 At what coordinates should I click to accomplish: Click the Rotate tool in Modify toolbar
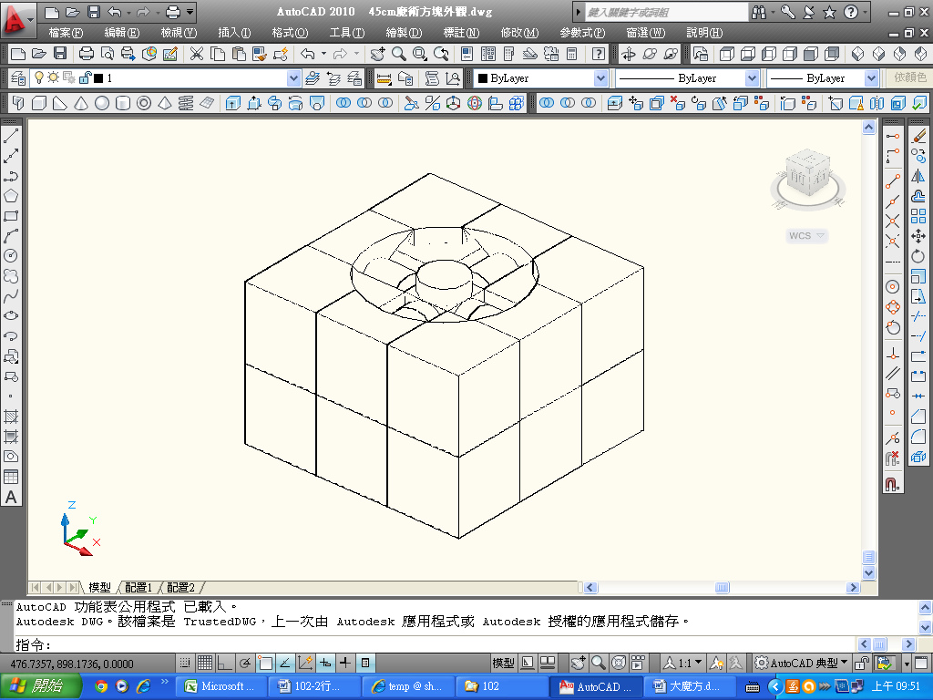tap(918, 256)
